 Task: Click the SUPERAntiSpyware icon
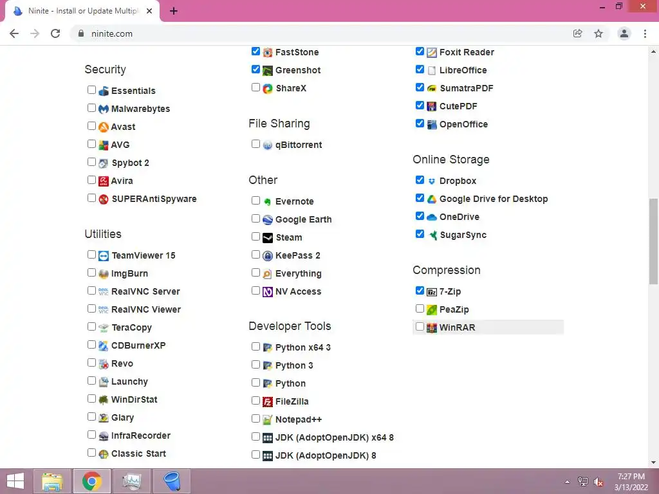tap(104, 199)
